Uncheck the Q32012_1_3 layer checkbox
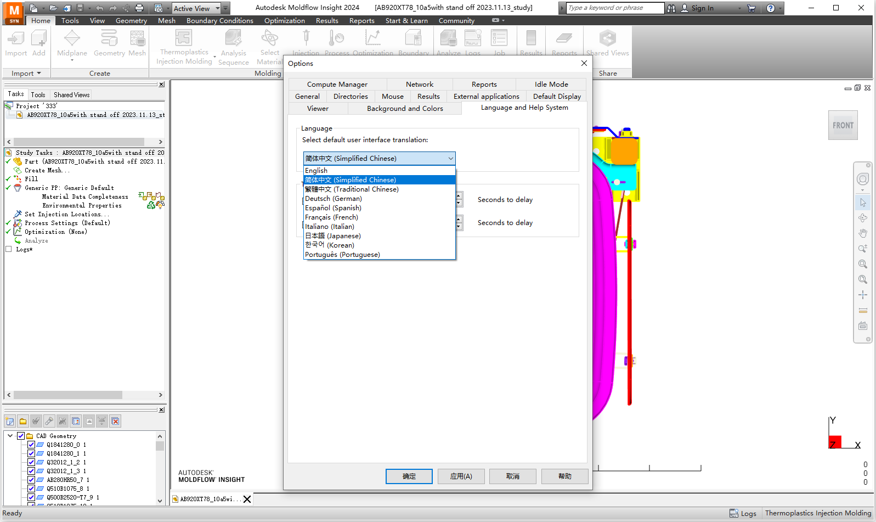This screenshot has height=522, width=876. click(31, 471)
